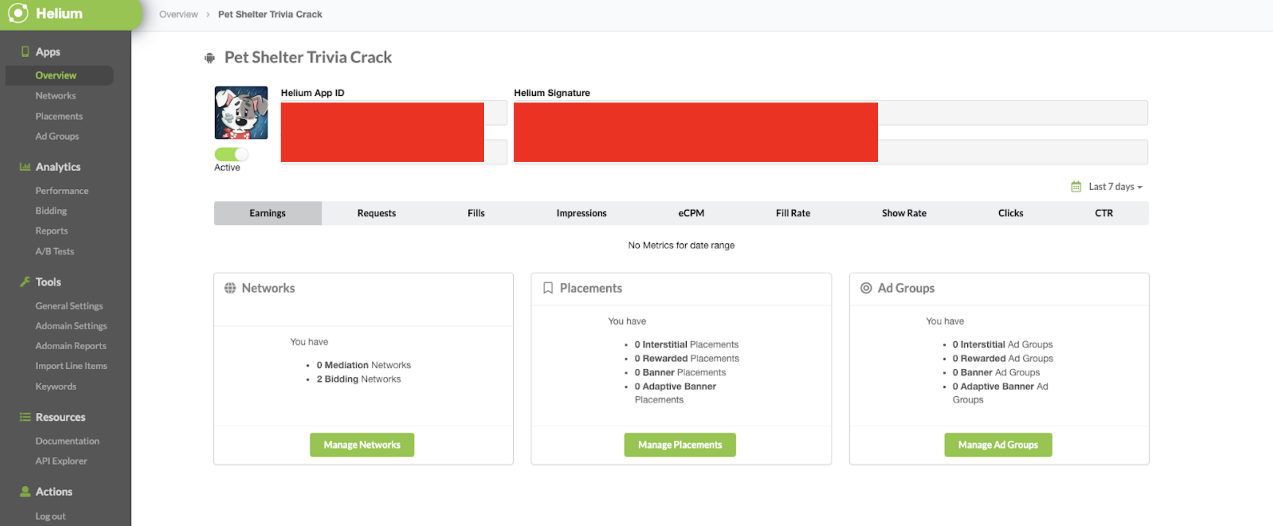Click the Resources section header

[60, 417]
